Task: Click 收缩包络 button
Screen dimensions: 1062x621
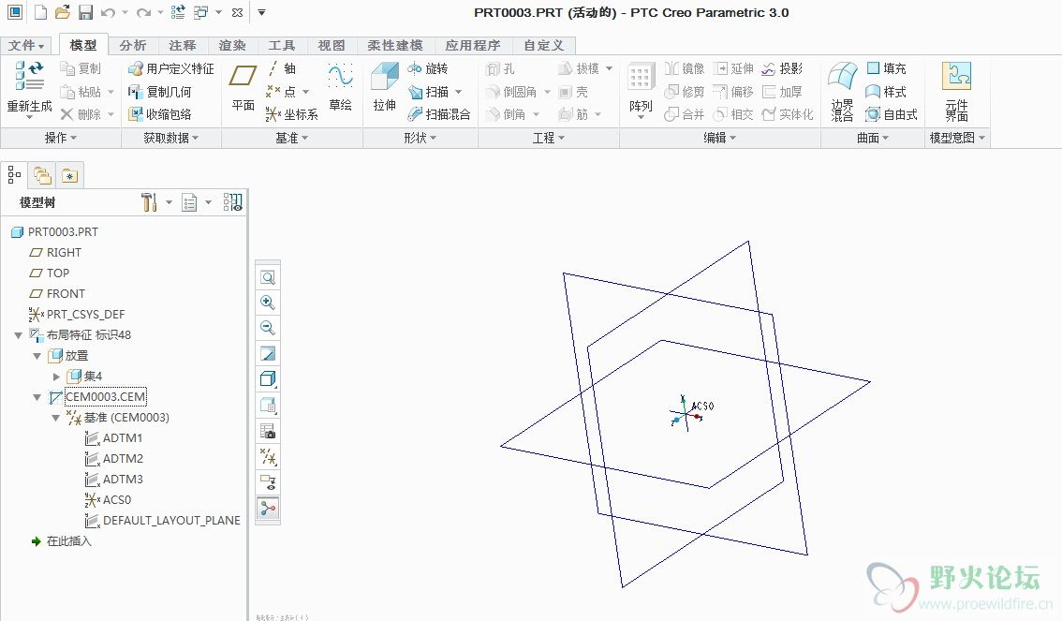Action: tap(160, 114)
